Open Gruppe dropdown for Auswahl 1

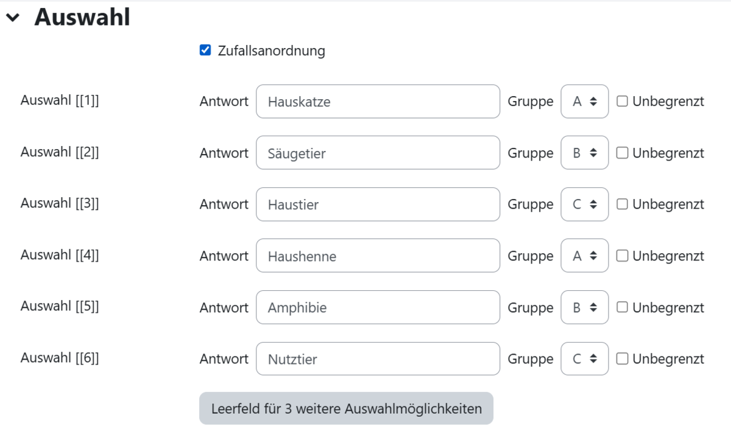[584, 102]
